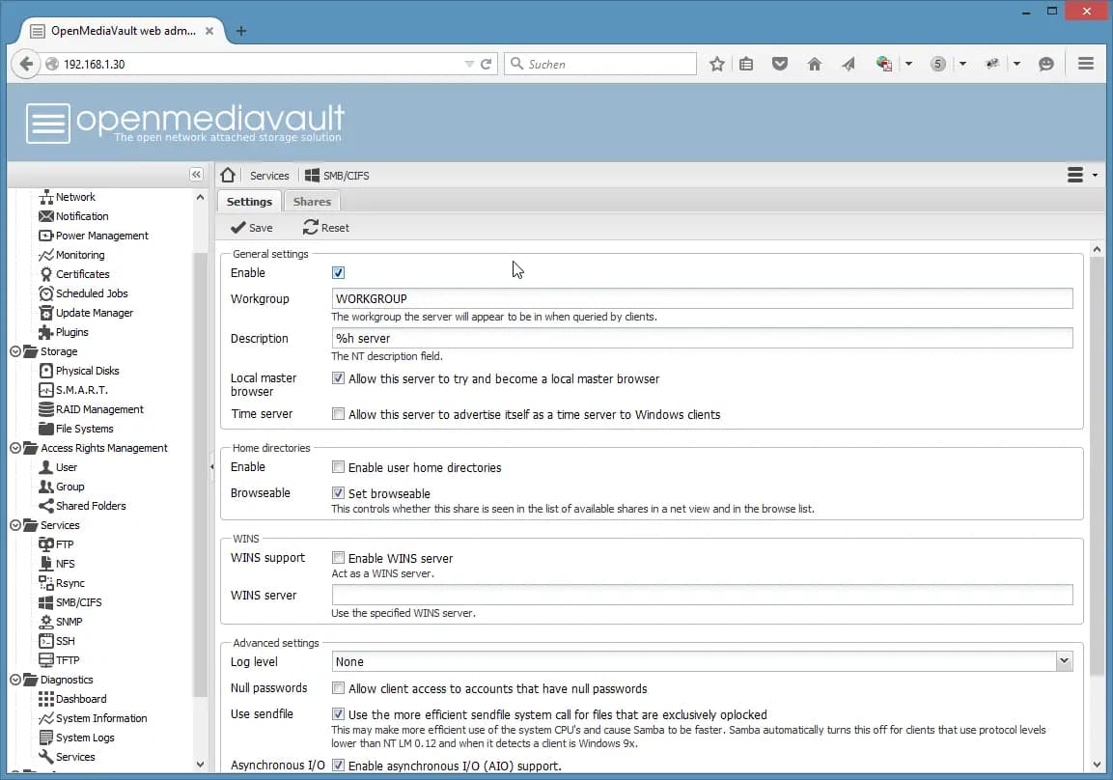Select the OpenMediaVault browser tab
This screenshot has width=1113, height=780.
pyautogui.click(x=123, y=31)
